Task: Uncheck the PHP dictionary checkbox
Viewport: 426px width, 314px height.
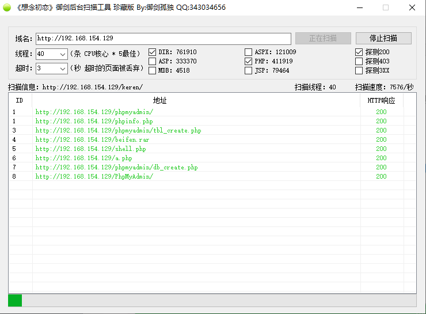Action: (x=248, y=62)
